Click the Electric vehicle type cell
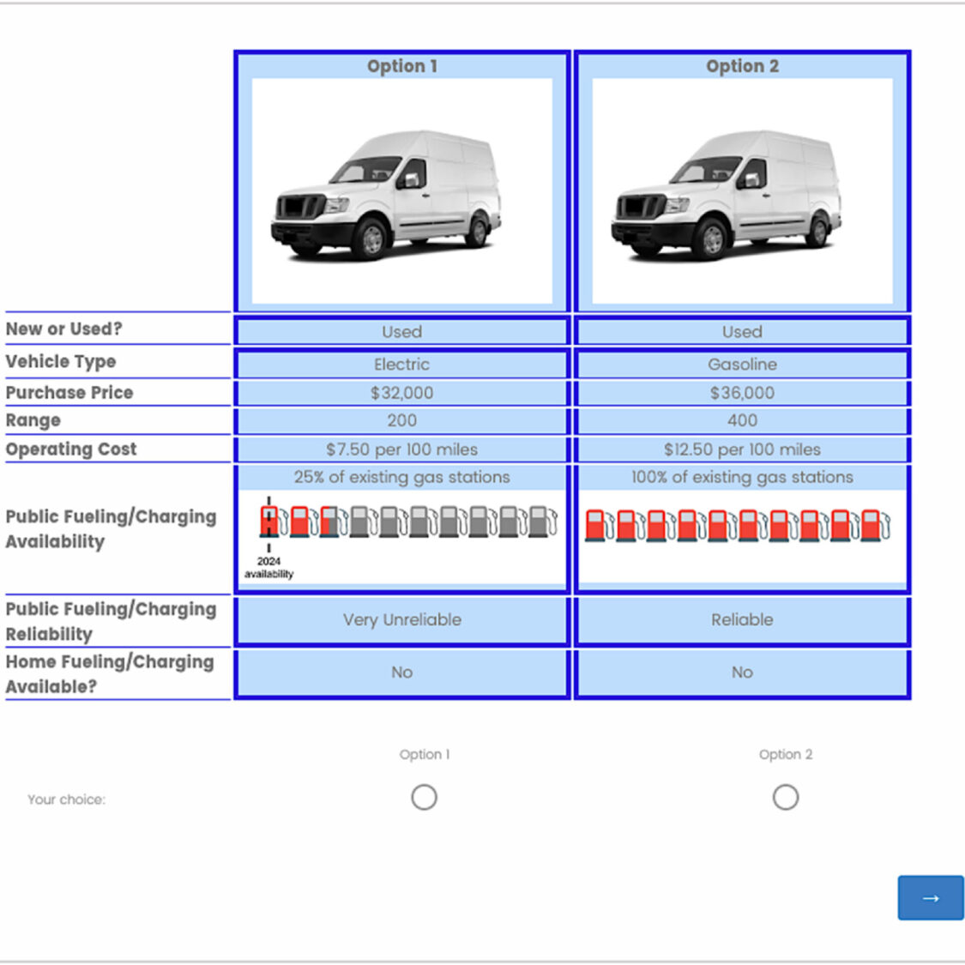Screen dimensions: 965x965 click(x=401, y=365)
